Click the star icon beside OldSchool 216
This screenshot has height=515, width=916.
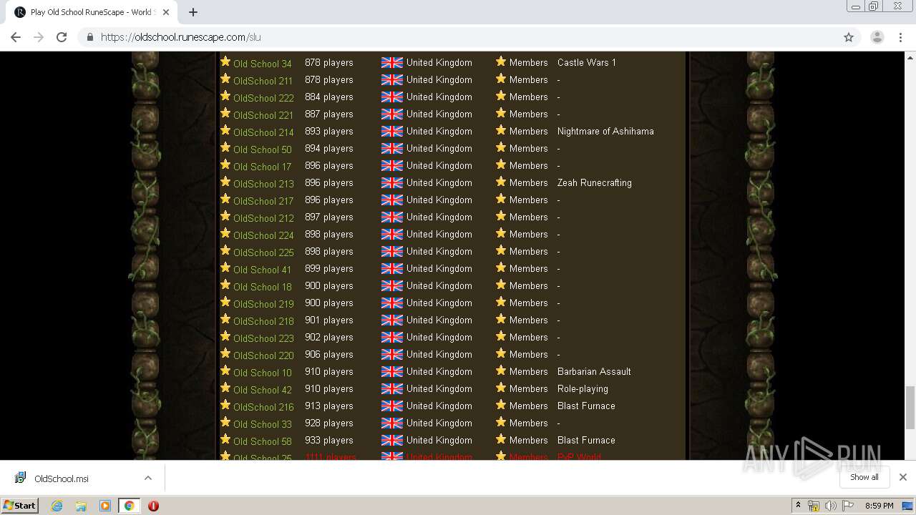click(x=225, y=405)
